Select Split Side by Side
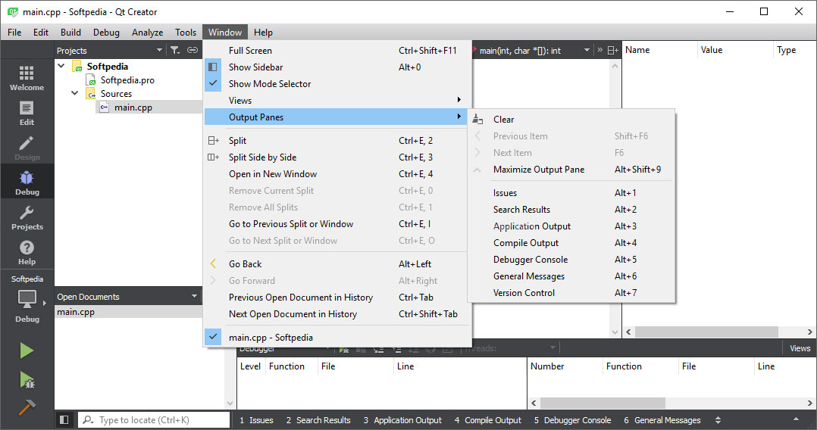The height and width of the screenshot is (430, 817). (262, 157)
